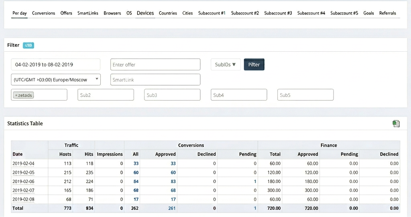The image size is (411, 217).
Task: Open the date range picker field
Action: pos(55,64)
